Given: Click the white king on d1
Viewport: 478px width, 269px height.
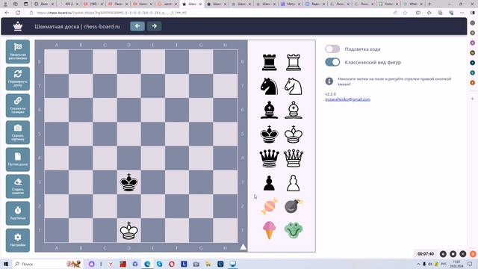Looking at the screenshot, I should tap(129, 231).
